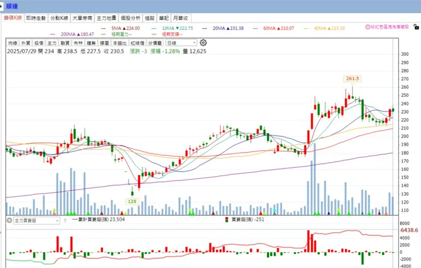Image resolution: width=421 pixels, height=268 pixels.
Task: Open the 主力地圖 tab
Action: [x=106, y=18]
